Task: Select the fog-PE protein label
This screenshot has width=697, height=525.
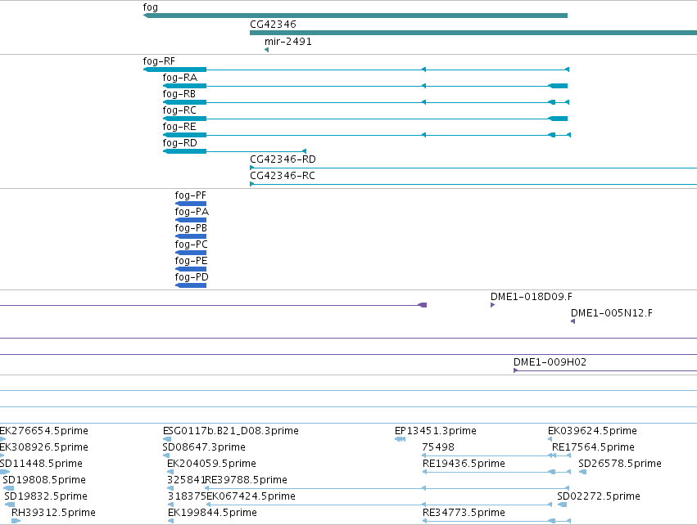Action: pyautogui.click(x=191, y=261)
